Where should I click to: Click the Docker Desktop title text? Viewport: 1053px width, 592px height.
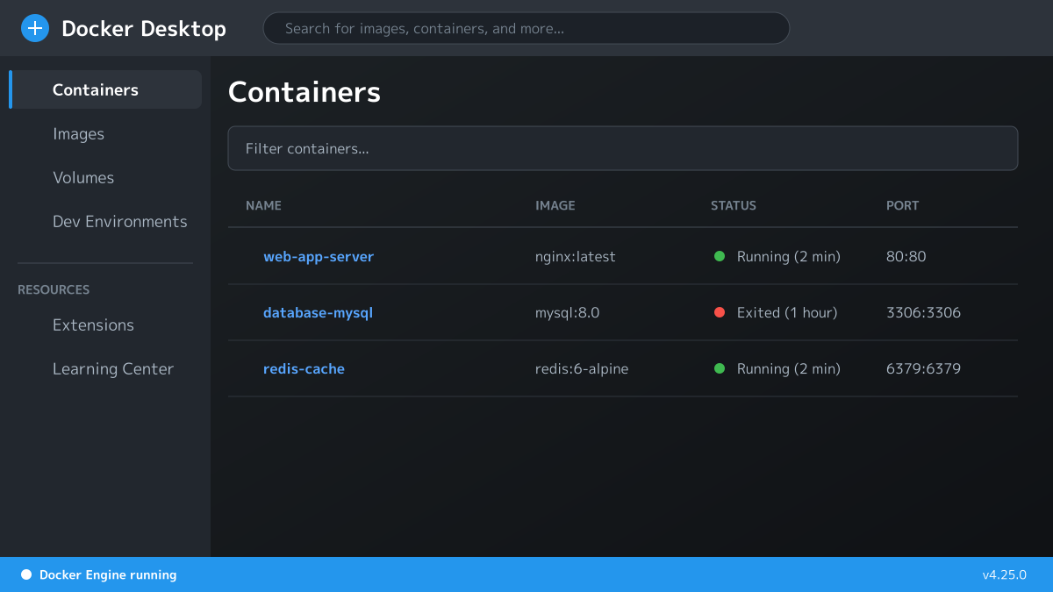[x=144, y=28]
